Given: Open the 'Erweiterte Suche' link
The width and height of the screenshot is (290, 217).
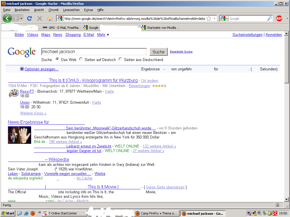Looking at the screenshot, I should point(181,52).
